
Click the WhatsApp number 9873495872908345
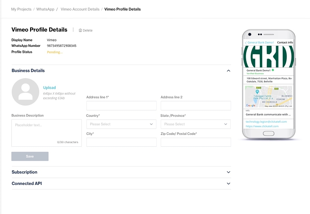(62, 46)
